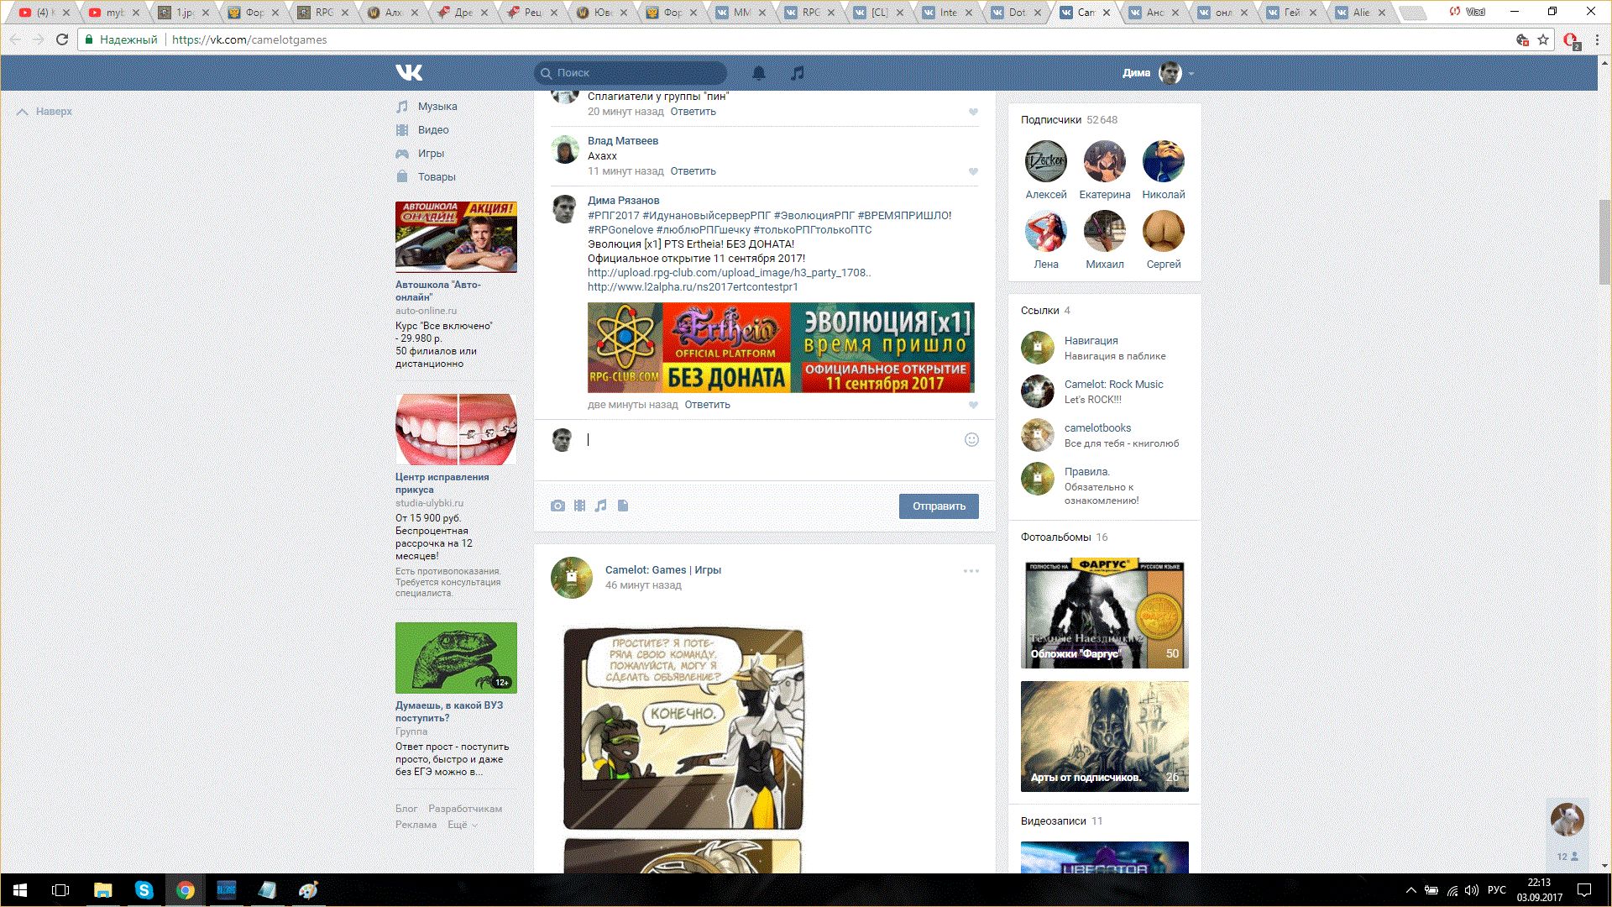Open Camelot: Rock Music link

click(1113, 385)
